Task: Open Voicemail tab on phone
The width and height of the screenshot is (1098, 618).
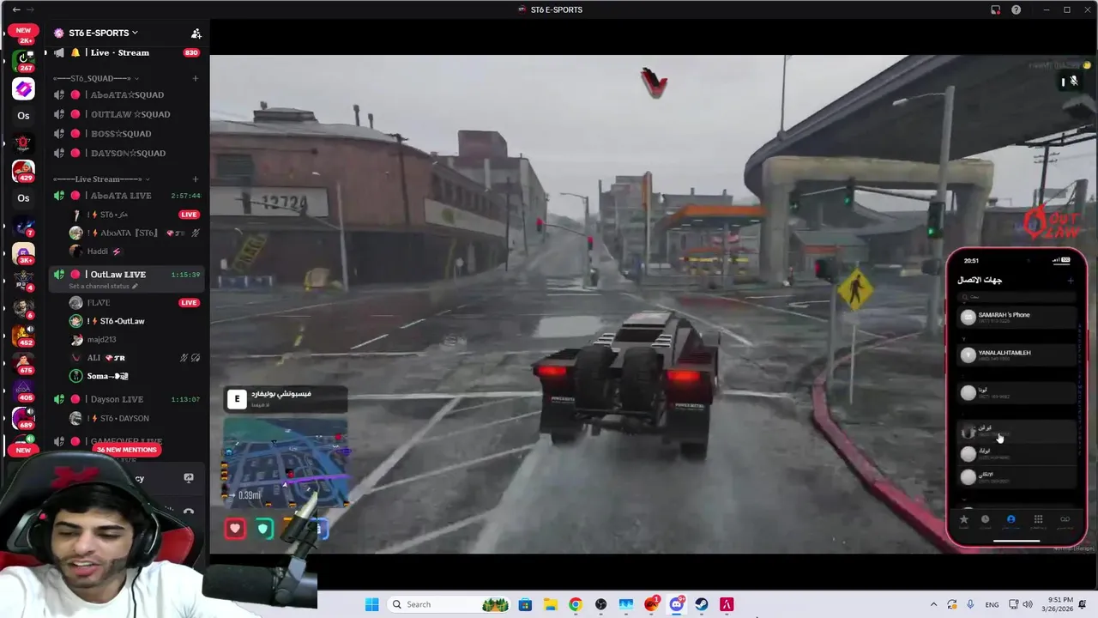Action: tap(1065, 519)
